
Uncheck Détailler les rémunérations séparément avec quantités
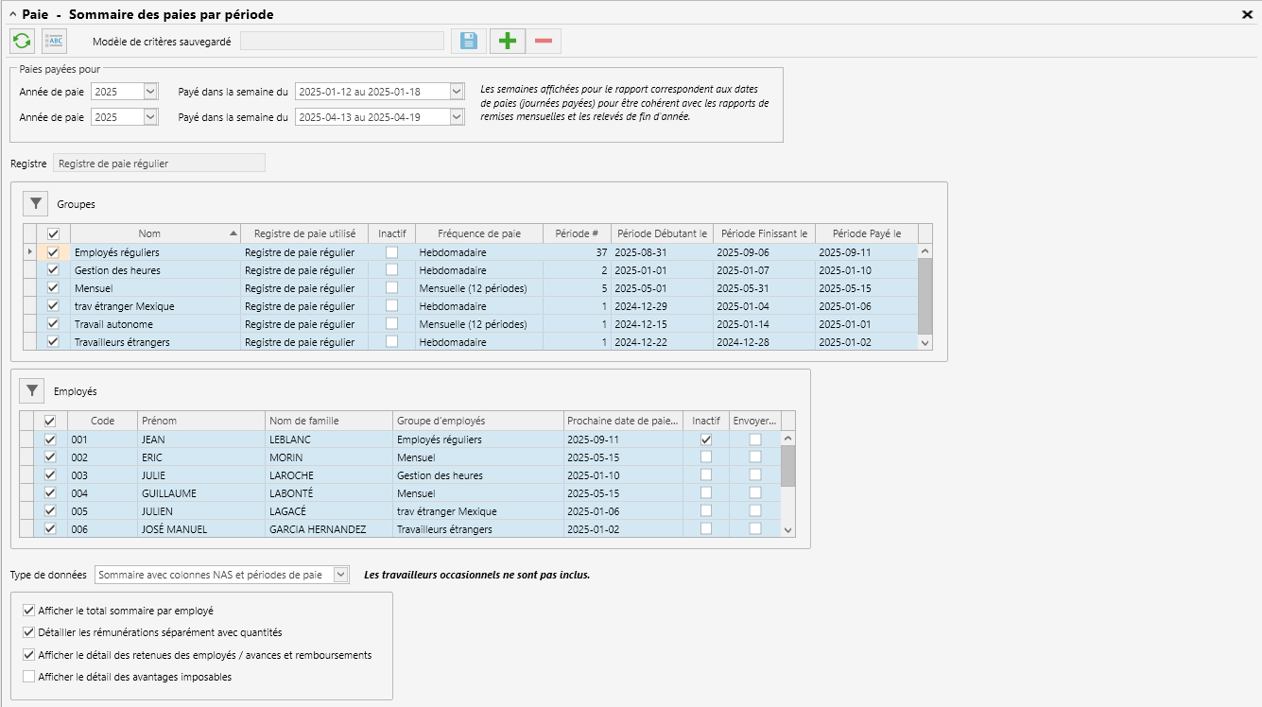[x=28, y=632]
